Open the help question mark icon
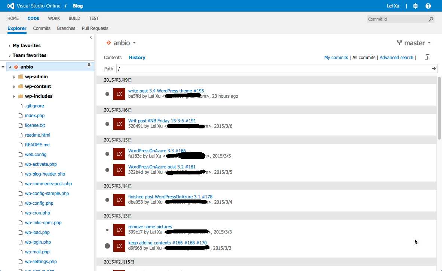The height and width of the screenshot is (271, 442). tap(428, 6)
